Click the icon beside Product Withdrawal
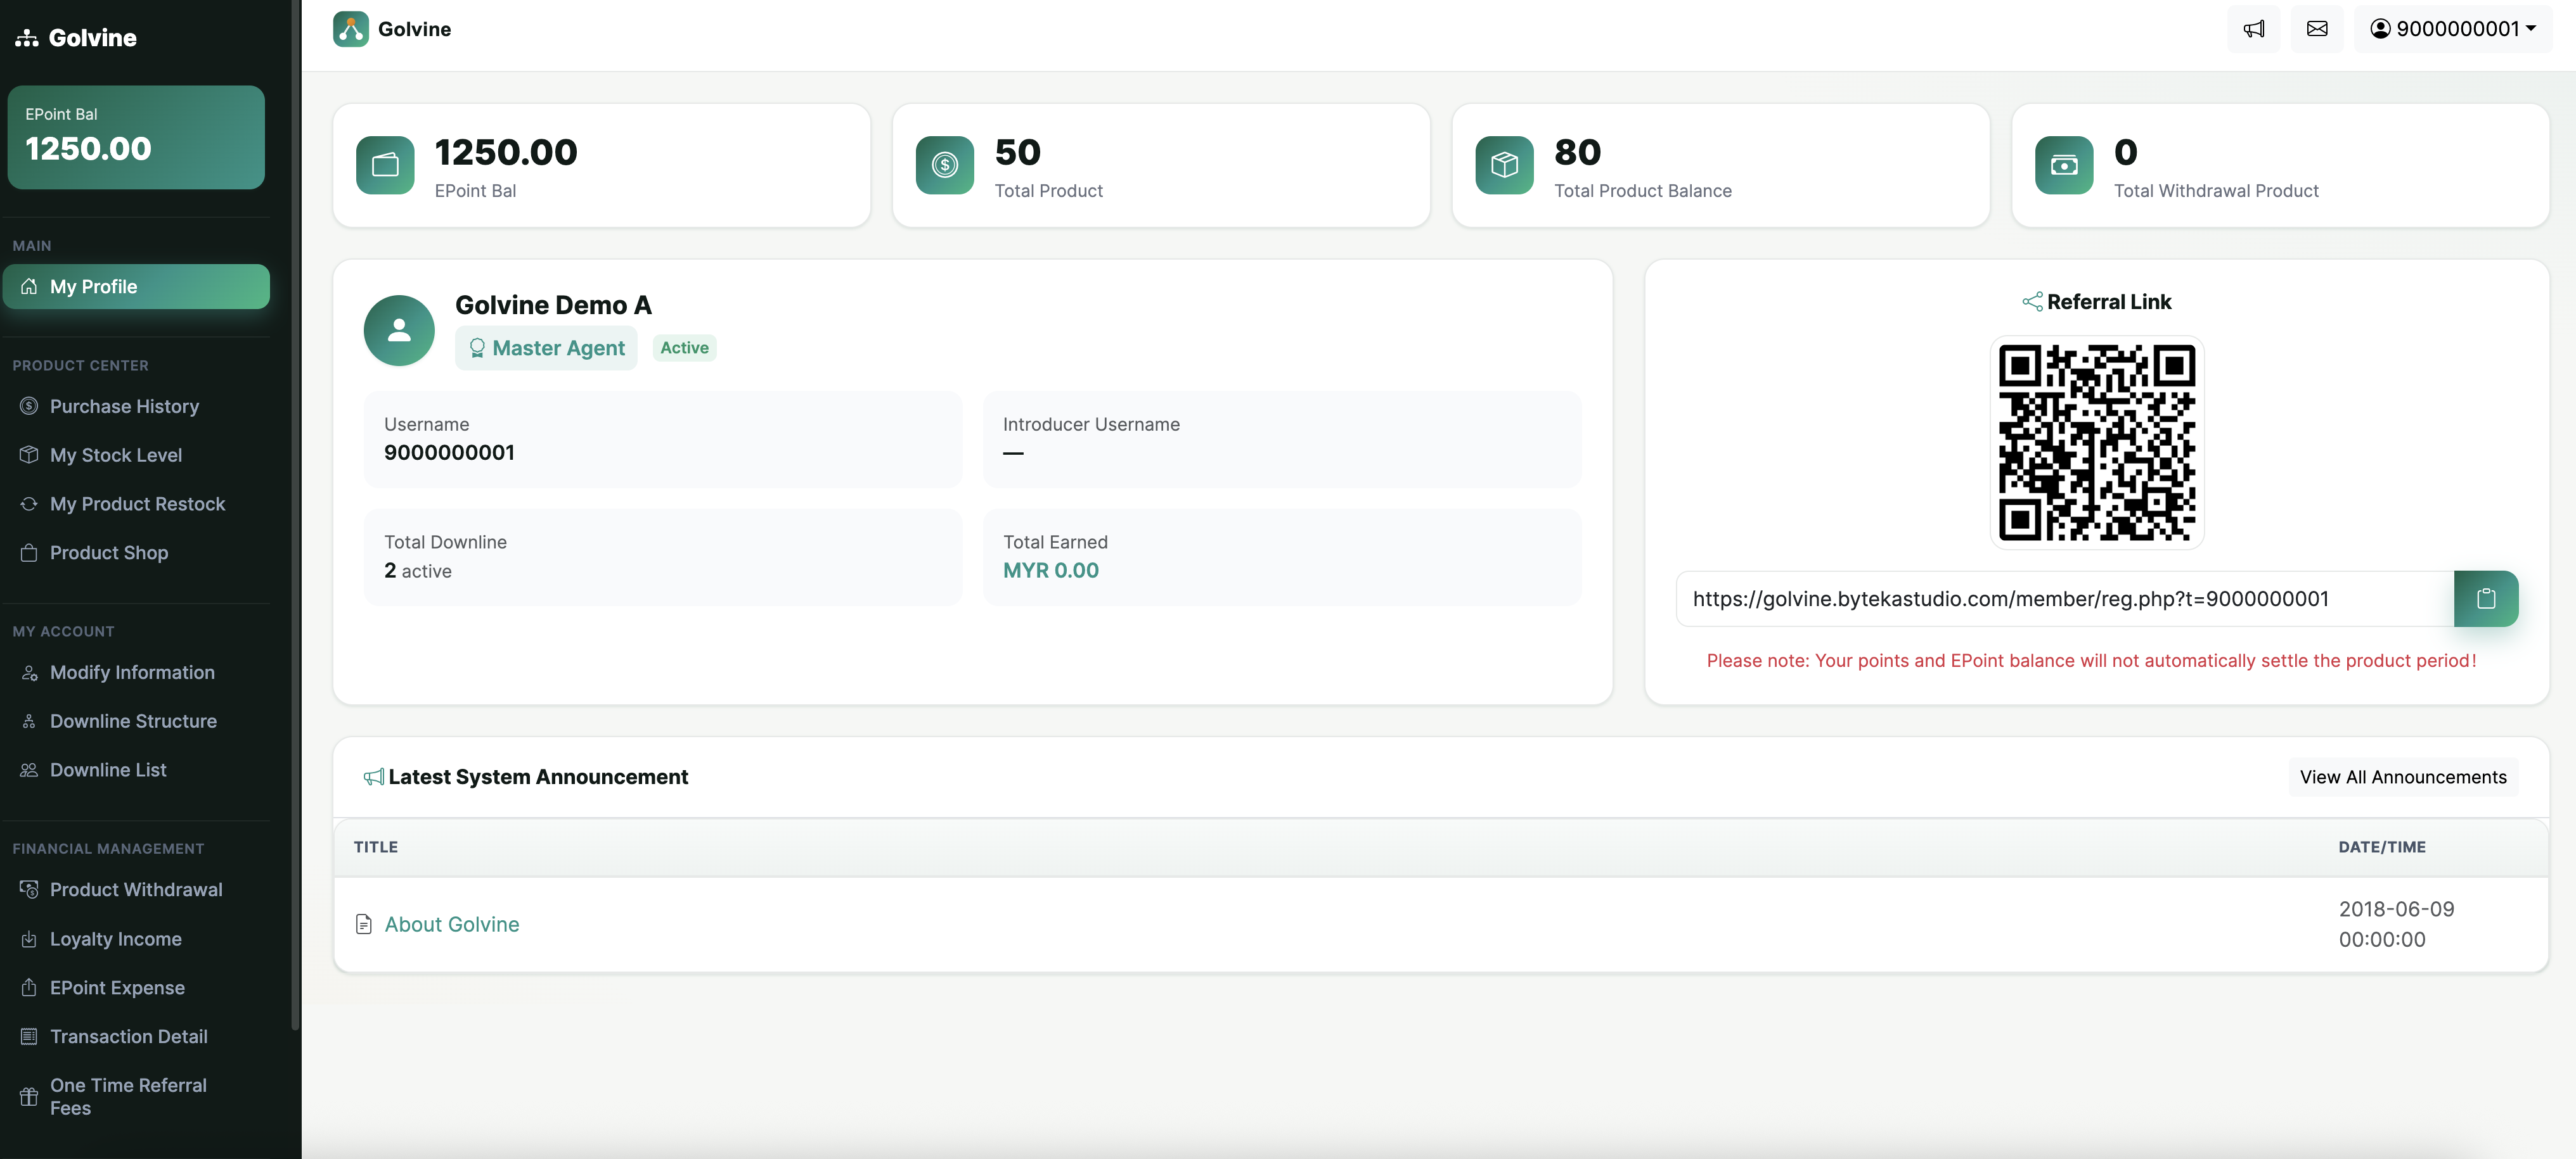The height and width of the screenshot is (1159, 2576). (x=29, y=889)
